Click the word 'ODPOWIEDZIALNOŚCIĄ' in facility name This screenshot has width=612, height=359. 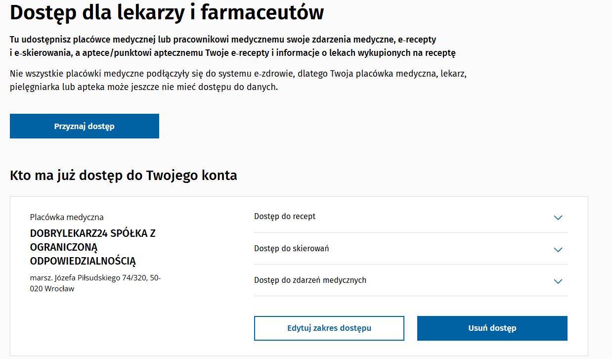83,261
